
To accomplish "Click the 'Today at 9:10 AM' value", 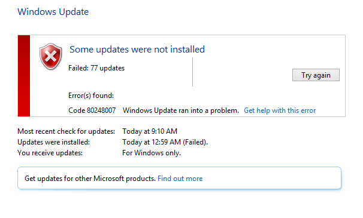I will tap(150, 131).
